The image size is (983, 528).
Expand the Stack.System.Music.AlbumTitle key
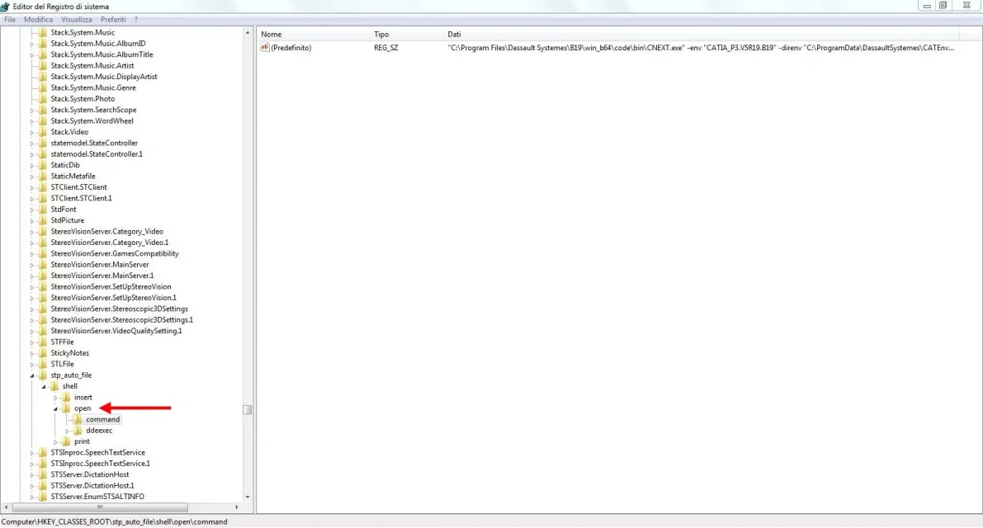(32, 55)
